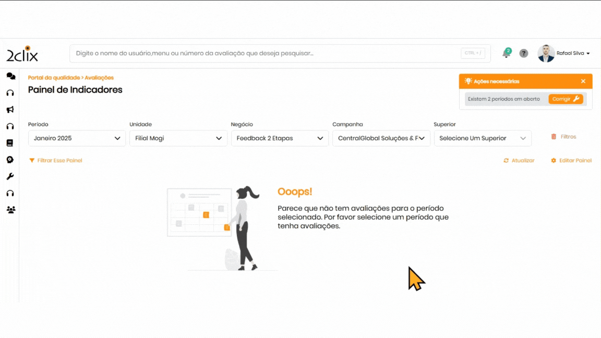Screen dimensions: 601x338
Task: Click the wrench icon in left sidebar
Action: [x=10, y=176]
